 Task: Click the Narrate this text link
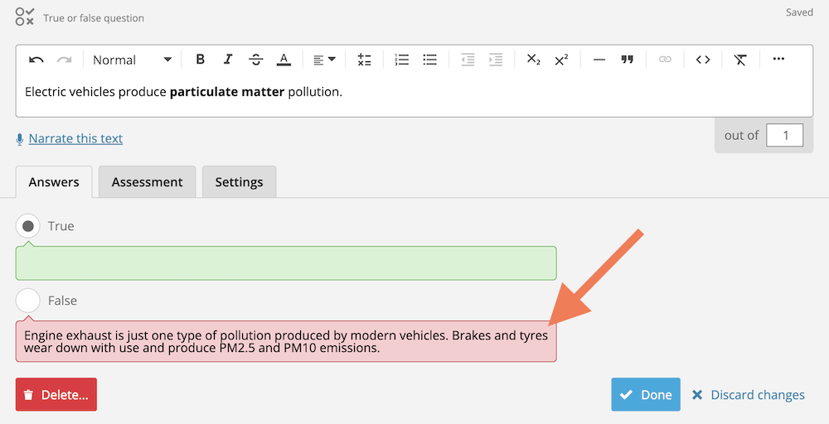point(75,138)
